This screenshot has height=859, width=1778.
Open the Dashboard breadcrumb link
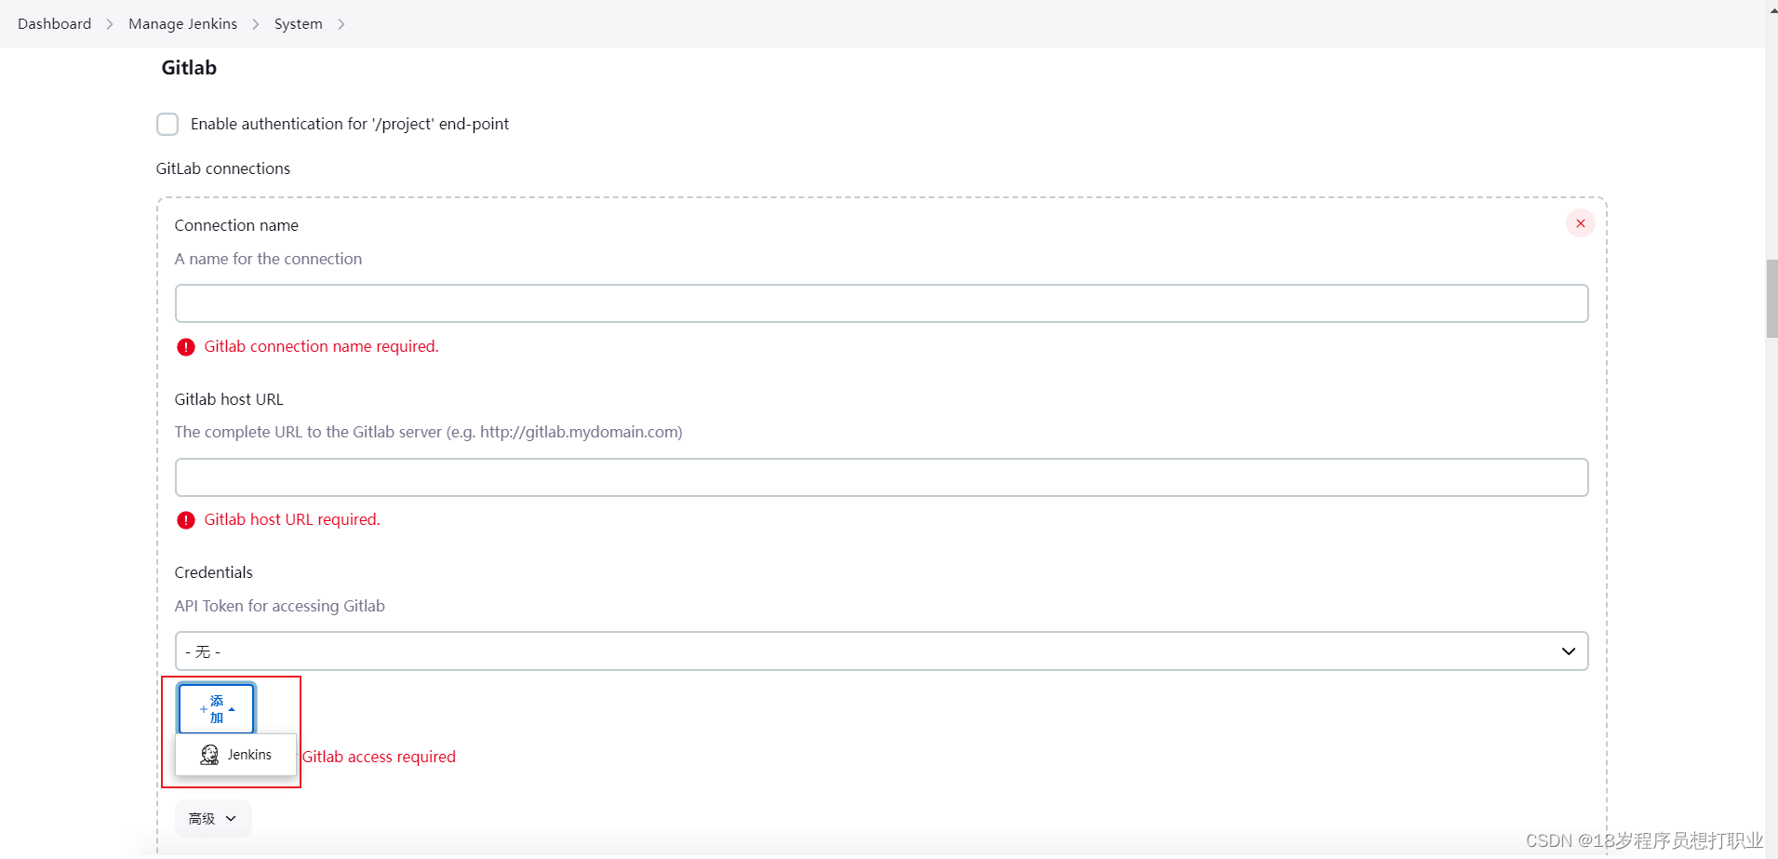54,23
